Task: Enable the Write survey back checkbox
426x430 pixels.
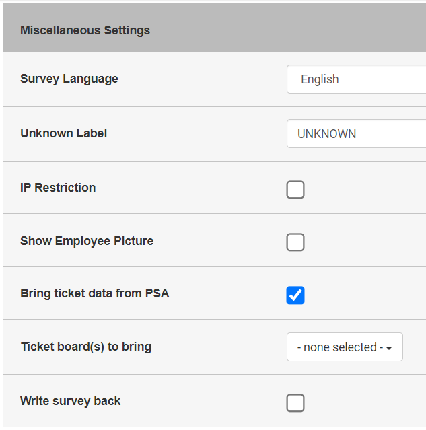Action: click(295, 403)
